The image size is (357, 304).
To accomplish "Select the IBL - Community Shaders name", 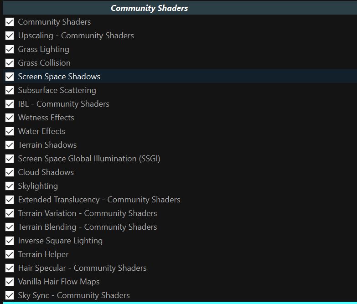I will coord(64,104).
